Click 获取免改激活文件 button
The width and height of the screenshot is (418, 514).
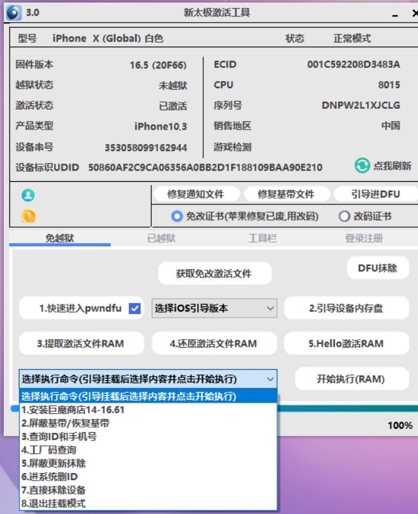click(x=215, y=274)
